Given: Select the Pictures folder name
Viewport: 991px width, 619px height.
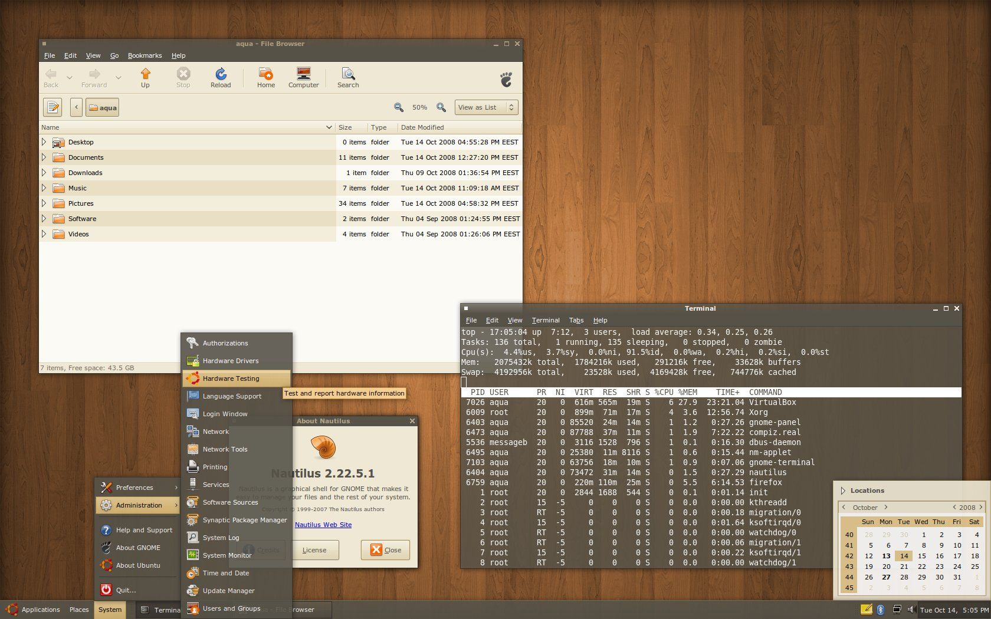Looking at the screenshot, I should [81, 203].
